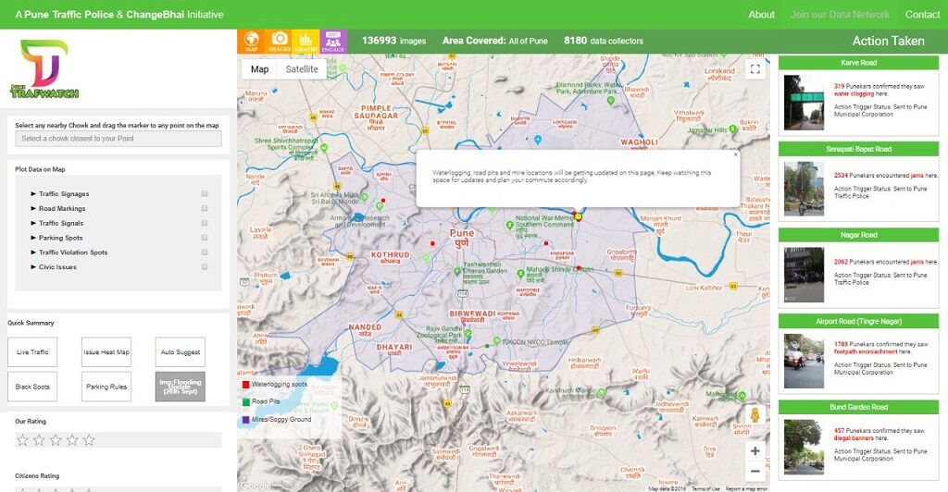Switch to the Satellite view tab
This screenshot has width=948, height=492.
coord(302,68)
